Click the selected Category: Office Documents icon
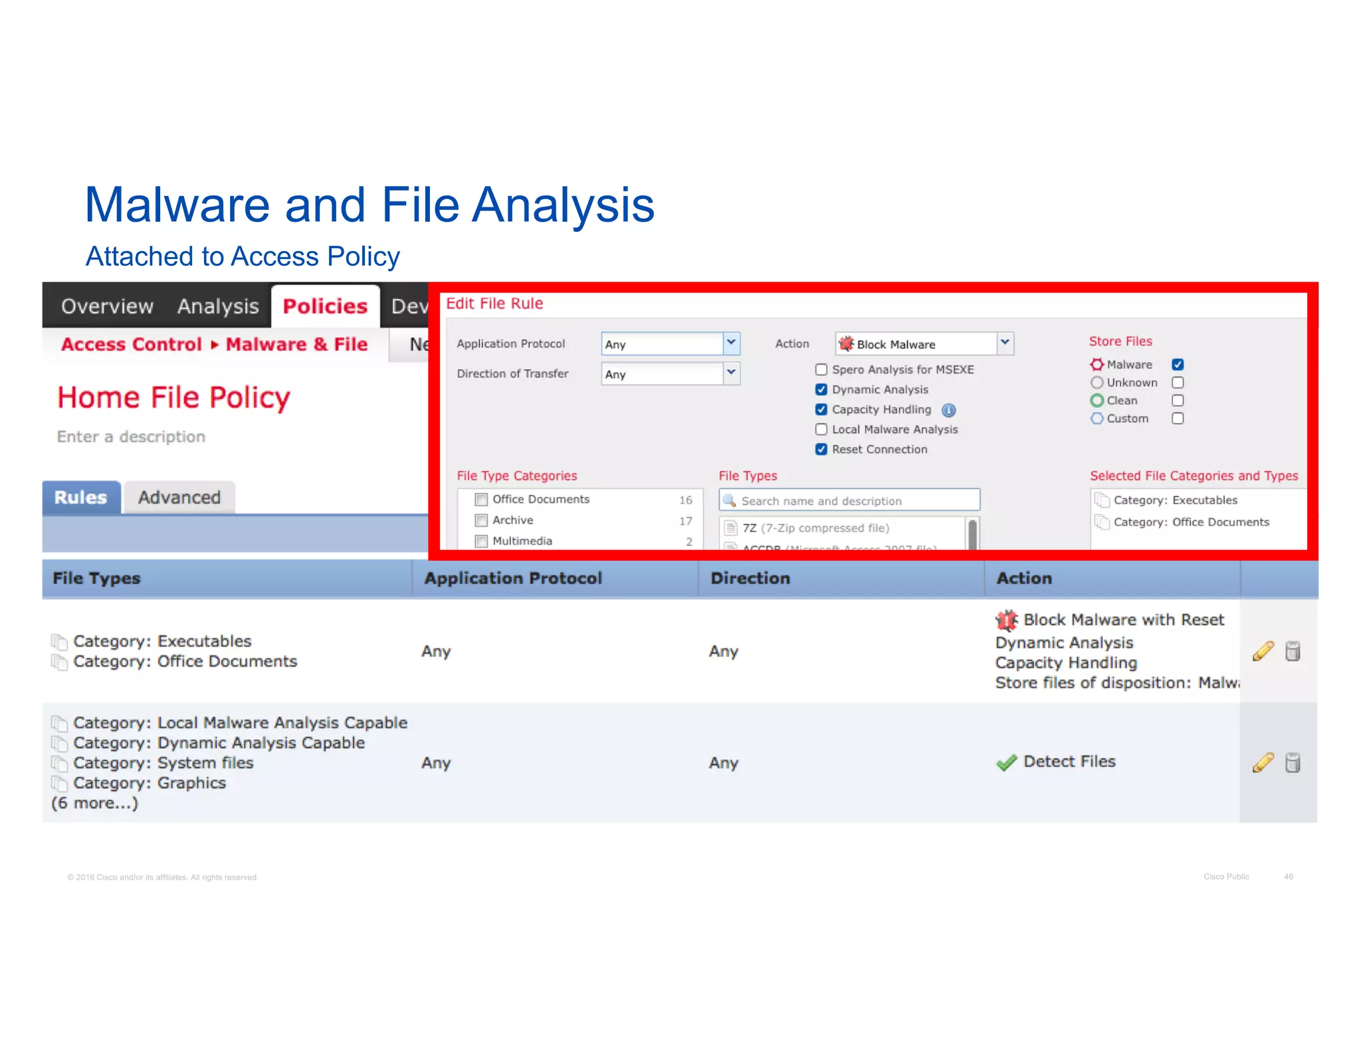This screenshot has height=1051, width=1361. click(1102, 522)
